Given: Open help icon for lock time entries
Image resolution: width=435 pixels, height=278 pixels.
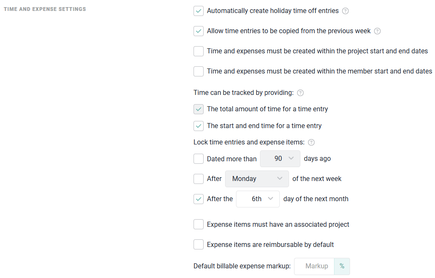Looking at the screenshot, I should [x=311, y=142].
